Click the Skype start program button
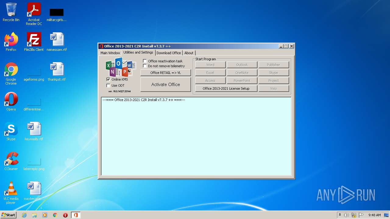The width and height of the screenshot is (390, 219). [x=274, y=73]
